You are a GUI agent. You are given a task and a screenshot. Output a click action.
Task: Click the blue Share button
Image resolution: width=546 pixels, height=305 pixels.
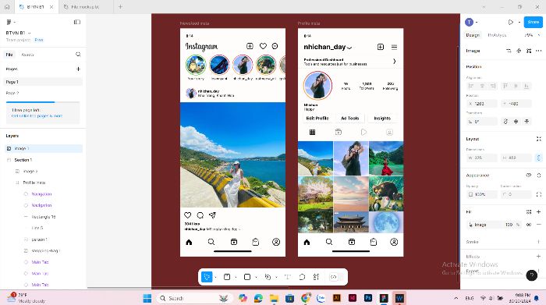point(533,22)
